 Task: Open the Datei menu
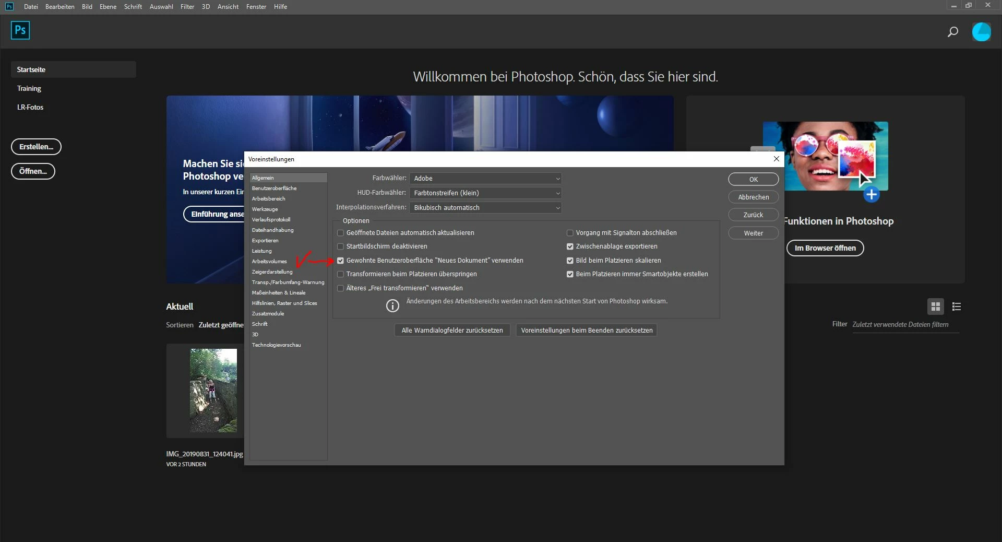tap(31, 7)
